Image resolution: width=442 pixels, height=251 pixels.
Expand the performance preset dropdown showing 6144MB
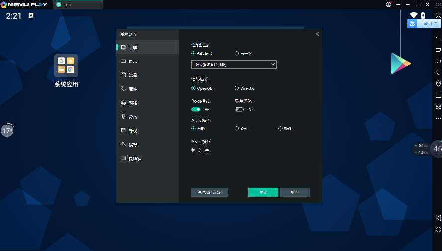point(233,64)
